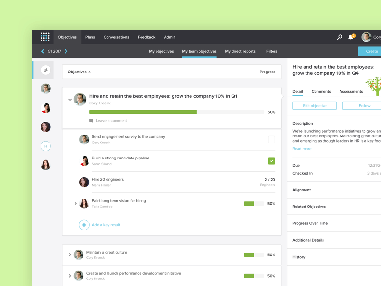This screenshot has width=381, height=286.
Task: Click the Read more link
Action: 302,149
